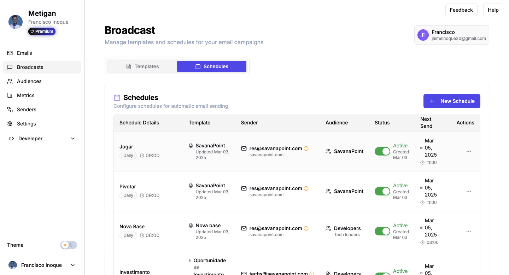Switch to the Templates tab
The width and height of the screenshot is (509, 275).
pos(142,66)
